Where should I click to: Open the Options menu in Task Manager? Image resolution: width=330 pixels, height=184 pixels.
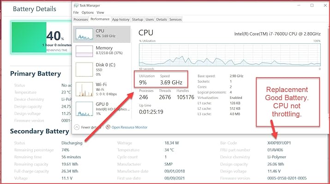pos(88,12)
